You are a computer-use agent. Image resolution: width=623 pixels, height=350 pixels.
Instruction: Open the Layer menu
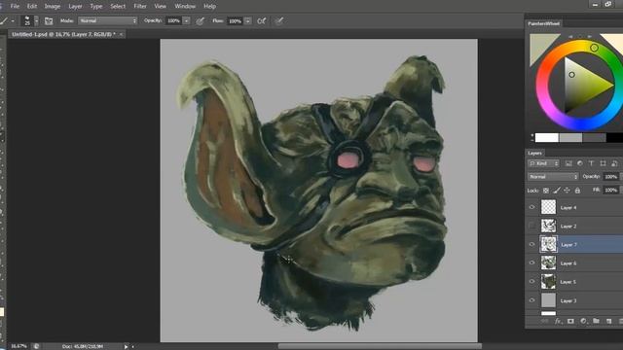[x=75, y=7]
